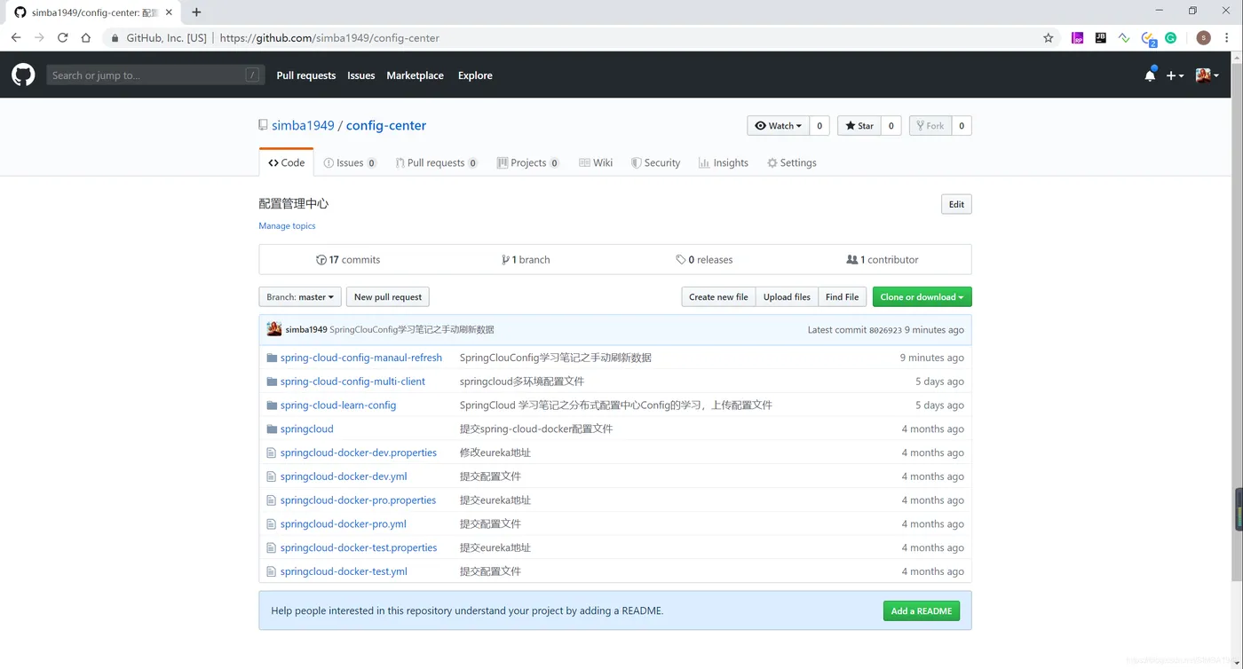
Task: Switch to the Issues tab
Action: (350, 162)
